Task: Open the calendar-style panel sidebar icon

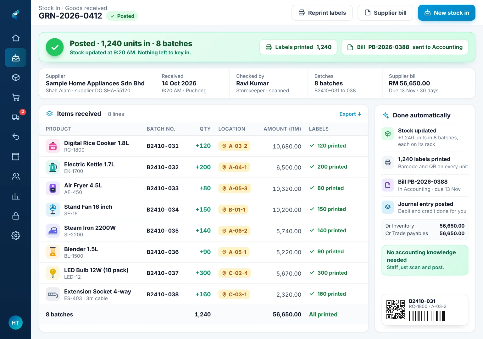Action: [x=16, y=156]
